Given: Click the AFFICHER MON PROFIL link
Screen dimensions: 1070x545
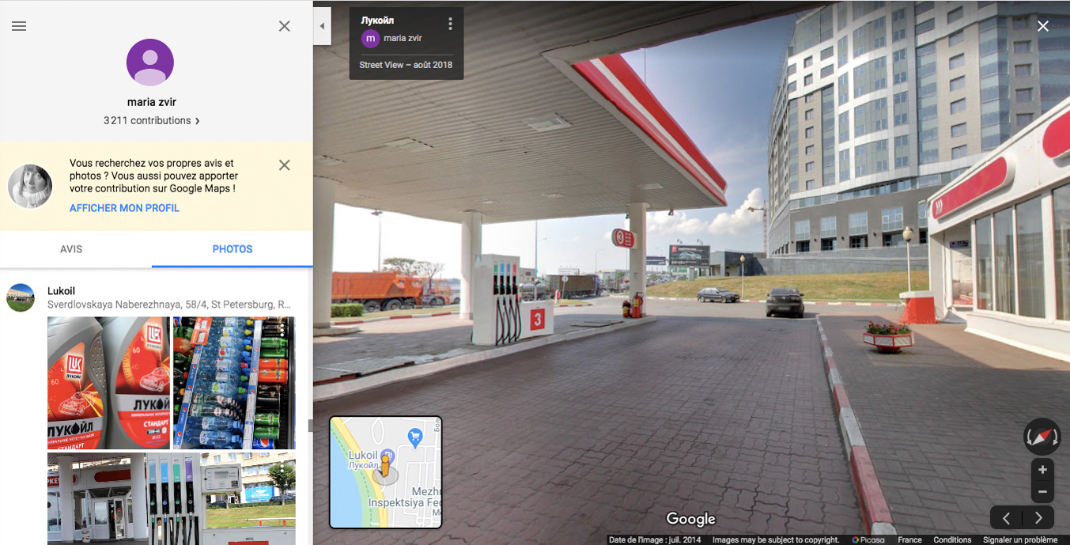Looking at the screenshot, I should tap(124, 208).
